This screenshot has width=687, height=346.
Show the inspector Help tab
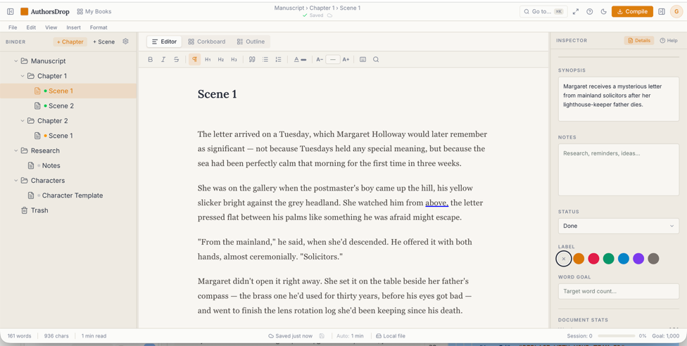coord(669,40)
